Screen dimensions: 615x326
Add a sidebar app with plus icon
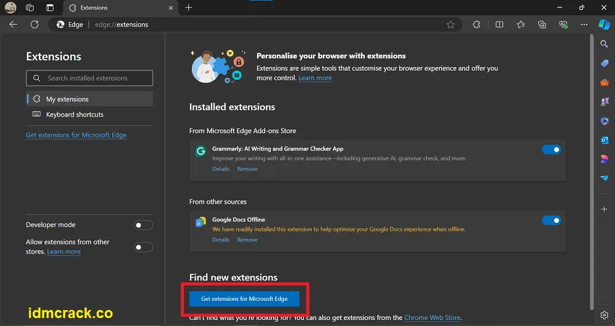coord(605,209)
